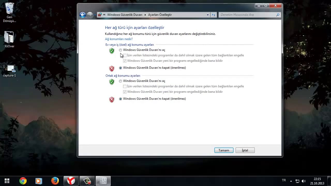331x186 pixels.
Task: Enable blocking all incoming connections for public network
Action: 125,86
